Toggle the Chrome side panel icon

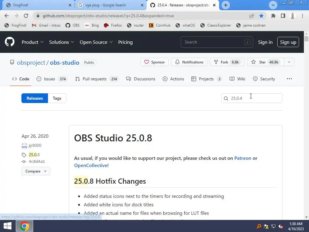point(283,16)
